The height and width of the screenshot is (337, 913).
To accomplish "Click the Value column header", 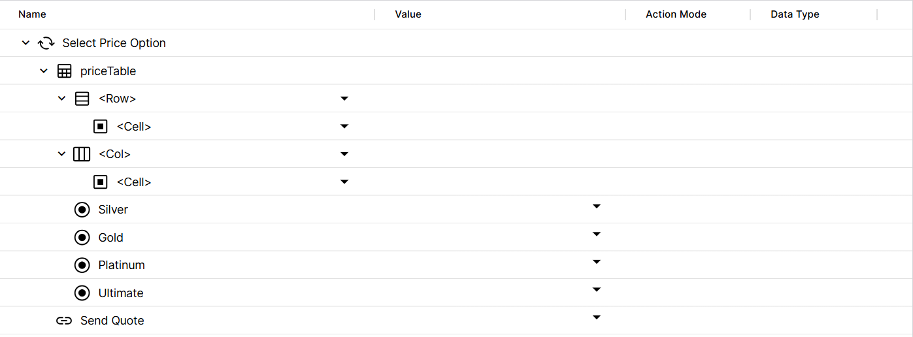I will coord(408,14).
